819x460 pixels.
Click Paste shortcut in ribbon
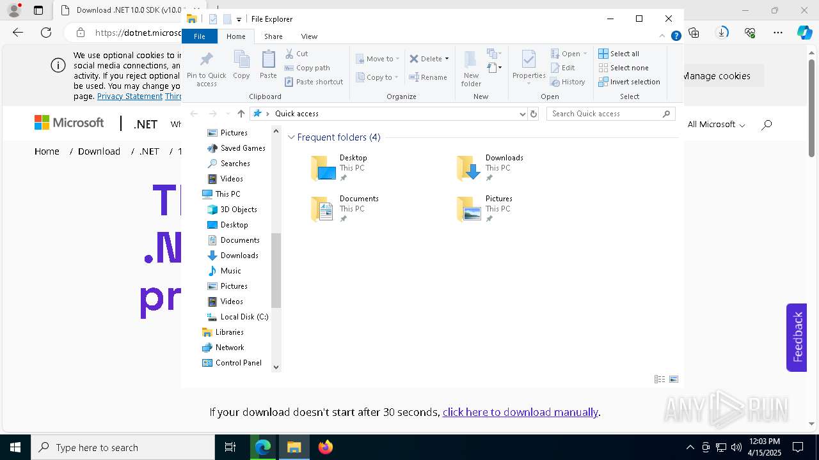coord(314,82)
